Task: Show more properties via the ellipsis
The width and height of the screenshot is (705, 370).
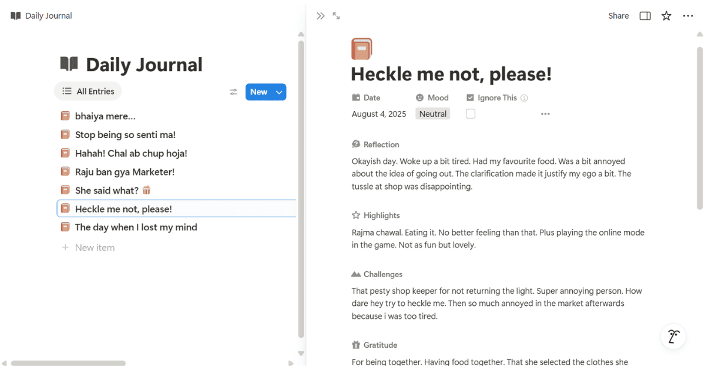Action: (545, 114)
